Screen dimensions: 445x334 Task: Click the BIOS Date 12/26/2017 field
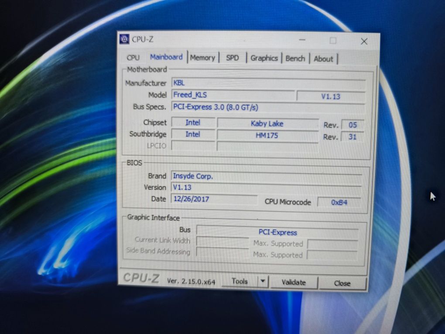click(x=214, y=199)
